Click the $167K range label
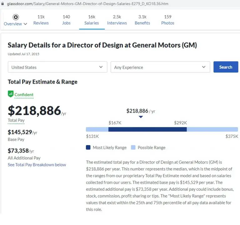 click(115, 123)
